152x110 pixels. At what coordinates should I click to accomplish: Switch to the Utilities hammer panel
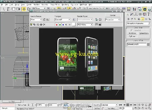[x=149, y=14]
